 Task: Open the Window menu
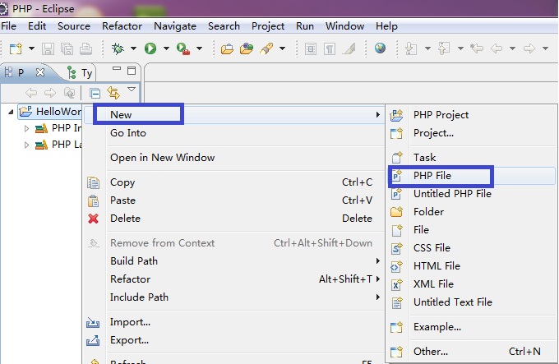(x=344, y=26)
